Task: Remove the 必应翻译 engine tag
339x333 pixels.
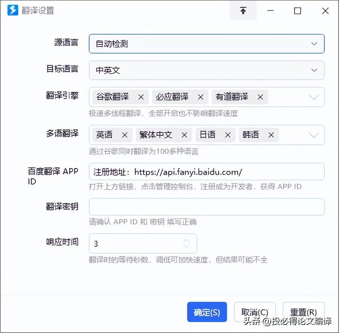Action: 201,97
